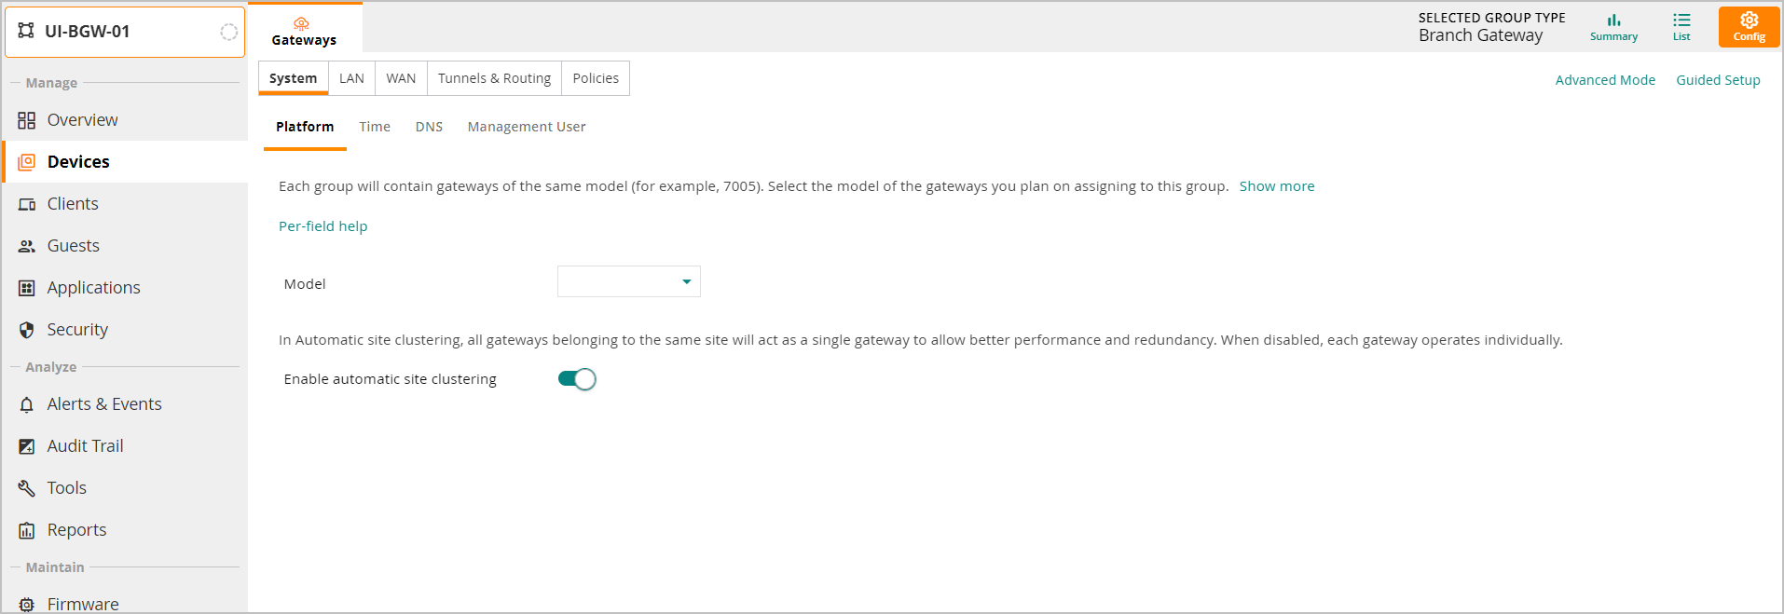
Task: Open Audit Trail in sidebar
Action: [x=85, y=446]
